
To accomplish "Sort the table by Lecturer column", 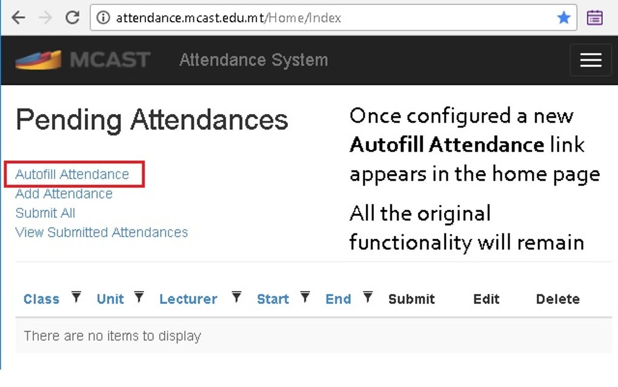I will pos(188,299).
